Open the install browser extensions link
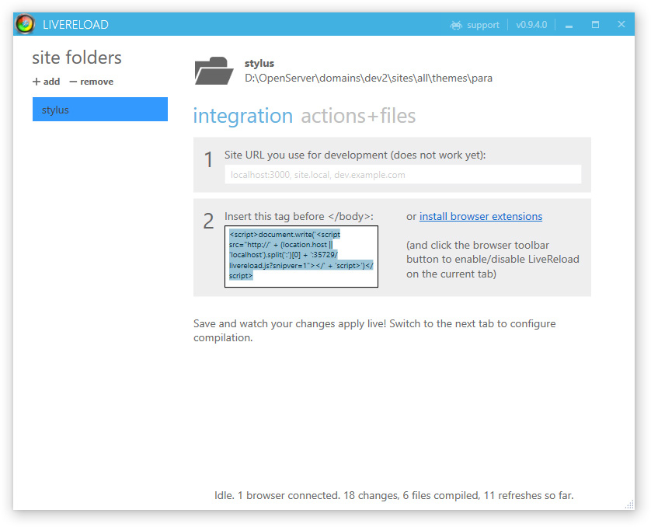 point(481,216)
